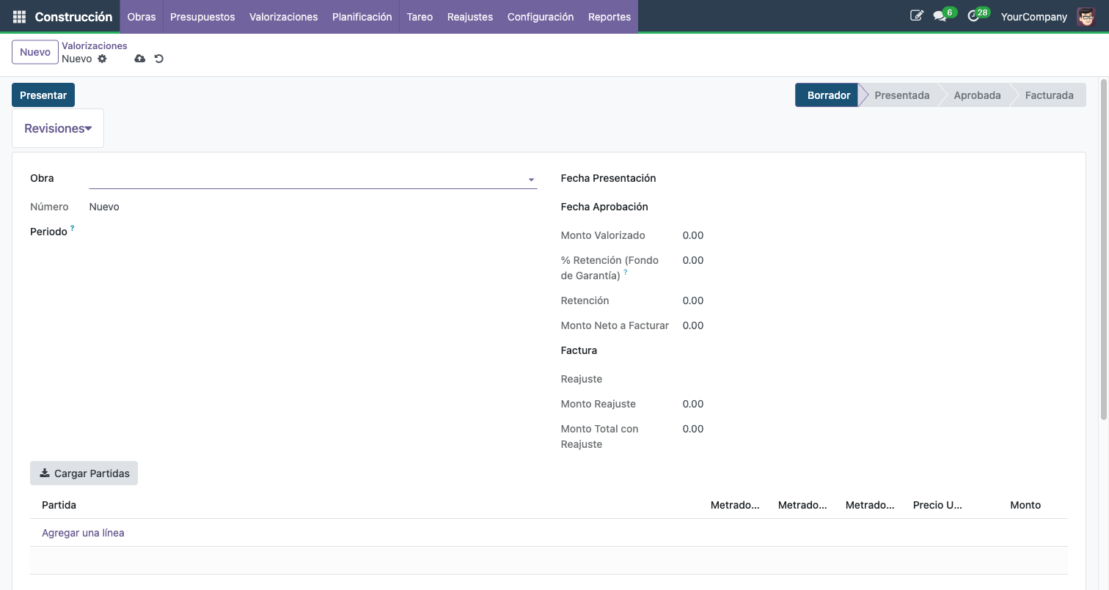Image resolution: width=1109 pixels, height=590 pixels.
Task: Select the Presentada status stage
Action: [x=901, y=95]
